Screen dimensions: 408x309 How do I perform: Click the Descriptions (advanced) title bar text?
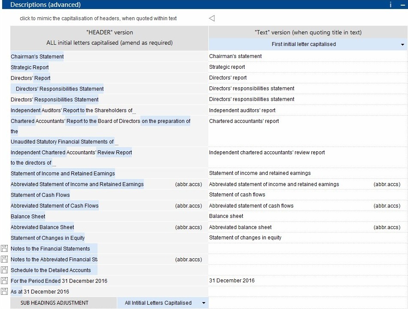point(45,5)
